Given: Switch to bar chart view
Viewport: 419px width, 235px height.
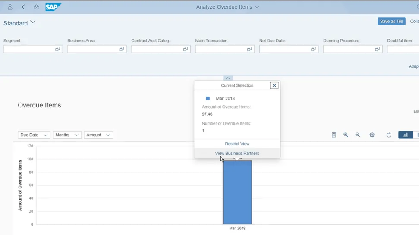Looking at the screenshot, I should [405, 135].
